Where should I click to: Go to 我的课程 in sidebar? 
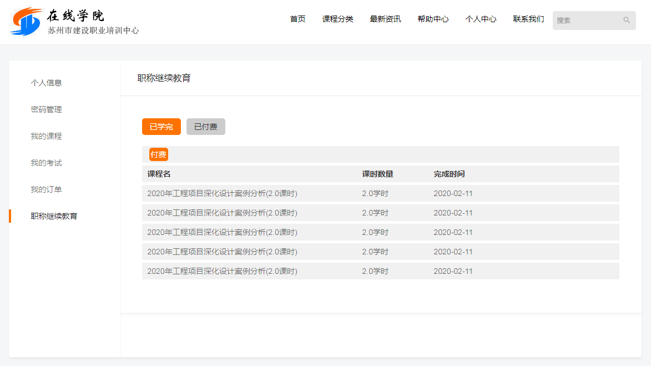coord(46,136)
